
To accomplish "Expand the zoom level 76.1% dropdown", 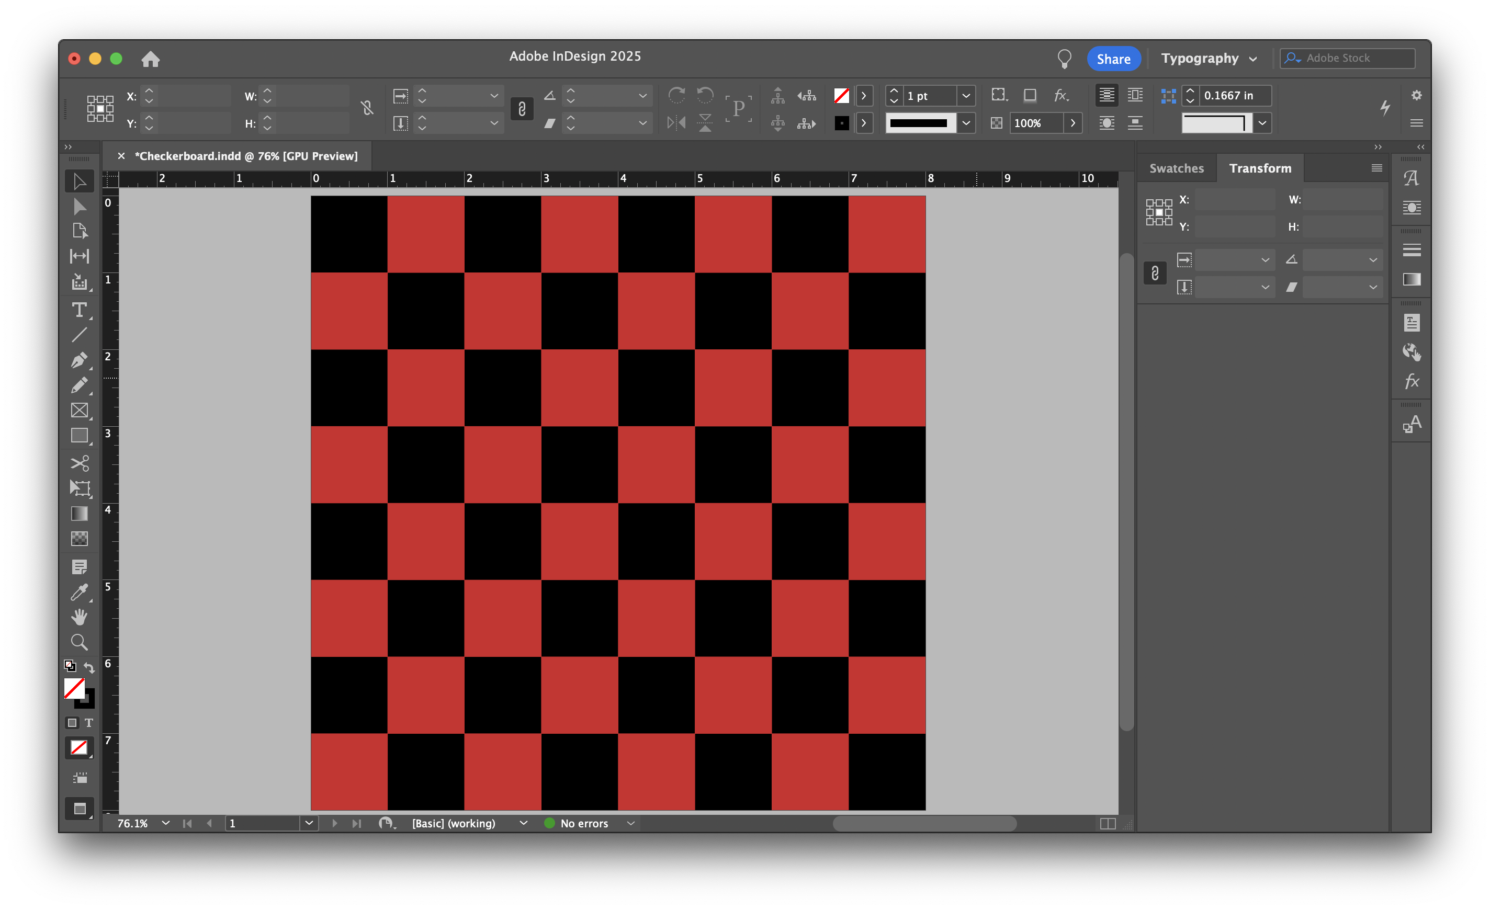I will 166,823.
